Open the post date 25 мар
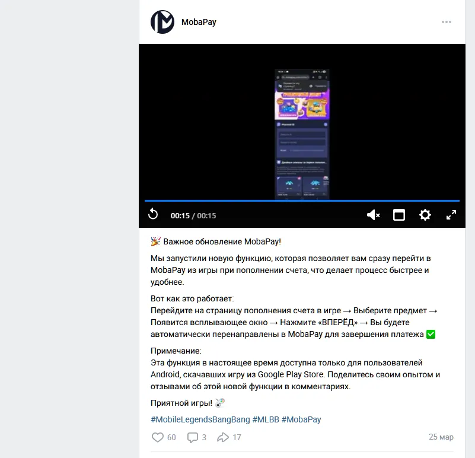Image resolution: width=475 pixels, height=458 pixels. coord(441,437)
